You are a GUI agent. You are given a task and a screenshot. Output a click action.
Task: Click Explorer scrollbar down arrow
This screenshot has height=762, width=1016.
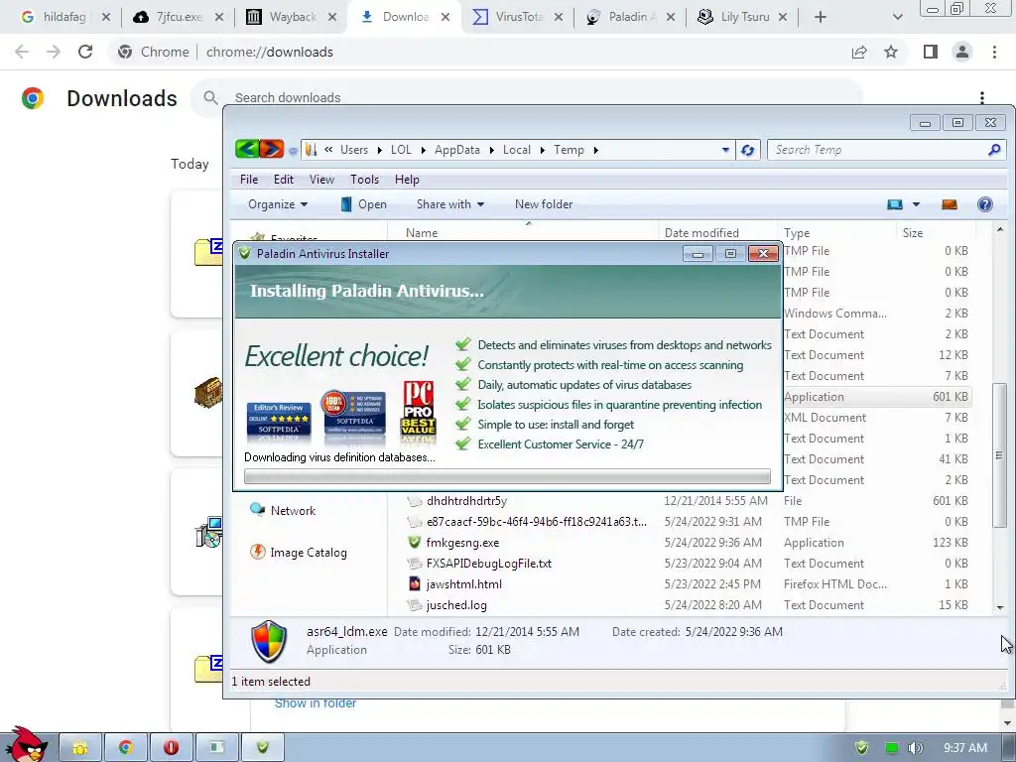tap(1000, 607)
